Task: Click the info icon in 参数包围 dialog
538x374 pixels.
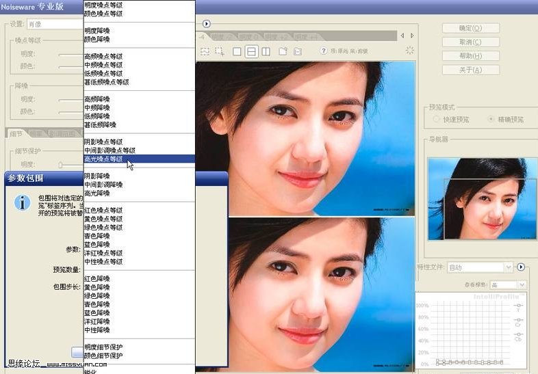Action: pos(23,202)
